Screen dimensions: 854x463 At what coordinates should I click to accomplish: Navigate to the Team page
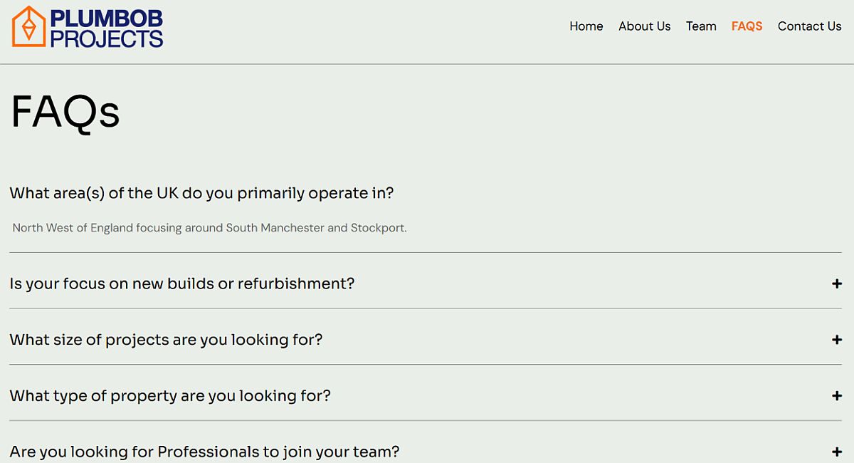(701, 26)
